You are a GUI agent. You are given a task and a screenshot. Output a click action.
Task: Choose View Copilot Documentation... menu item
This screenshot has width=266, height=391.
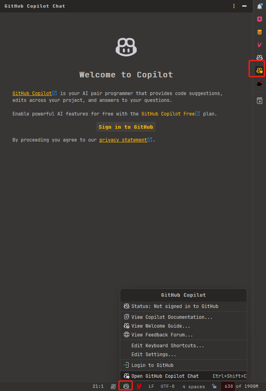(x=183, y=317)
